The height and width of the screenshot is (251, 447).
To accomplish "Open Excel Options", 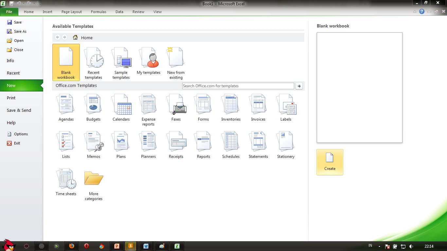I will click(21, 134).
